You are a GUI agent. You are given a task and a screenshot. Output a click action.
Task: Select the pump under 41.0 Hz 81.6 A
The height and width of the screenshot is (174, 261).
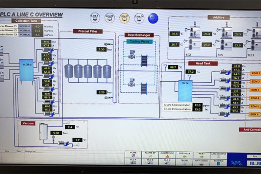48,63
